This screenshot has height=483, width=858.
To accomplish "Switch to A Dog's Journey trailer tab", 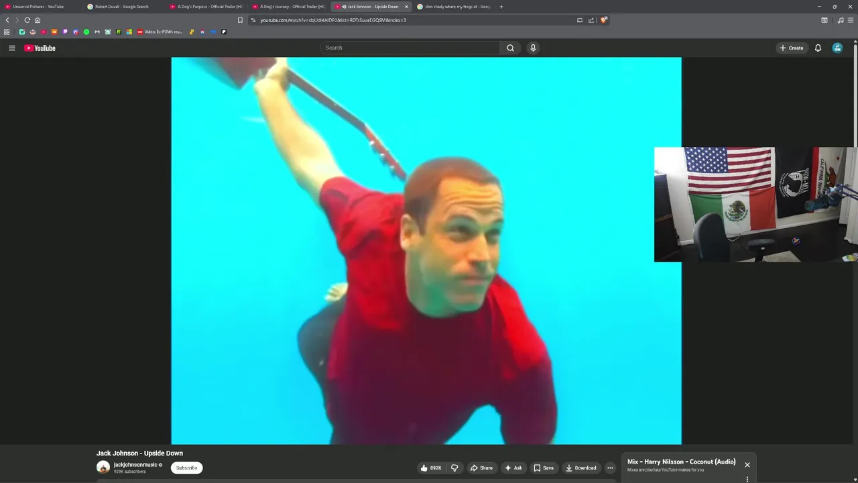I will tap(288, 7).
